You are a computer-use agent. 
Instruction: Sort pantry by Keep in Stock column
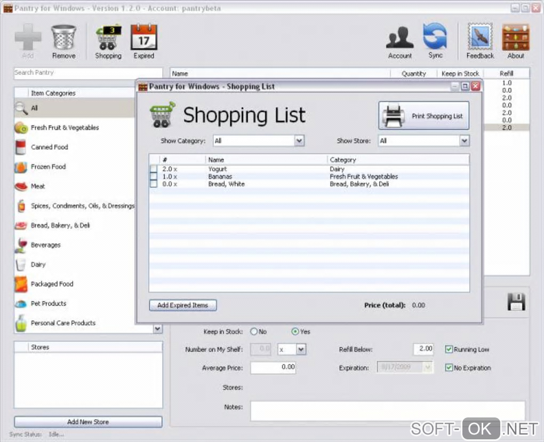460,74
